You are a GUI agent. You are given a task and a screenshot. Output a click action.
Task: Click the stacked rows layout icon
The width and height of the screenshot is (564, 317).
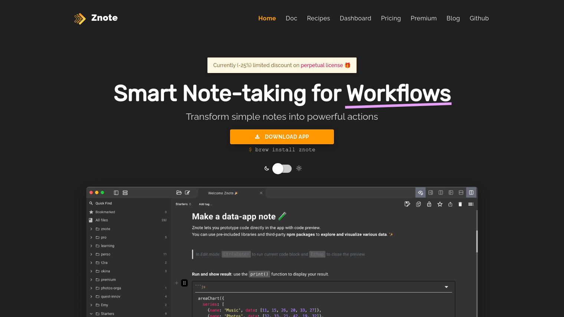click(125, 193)
